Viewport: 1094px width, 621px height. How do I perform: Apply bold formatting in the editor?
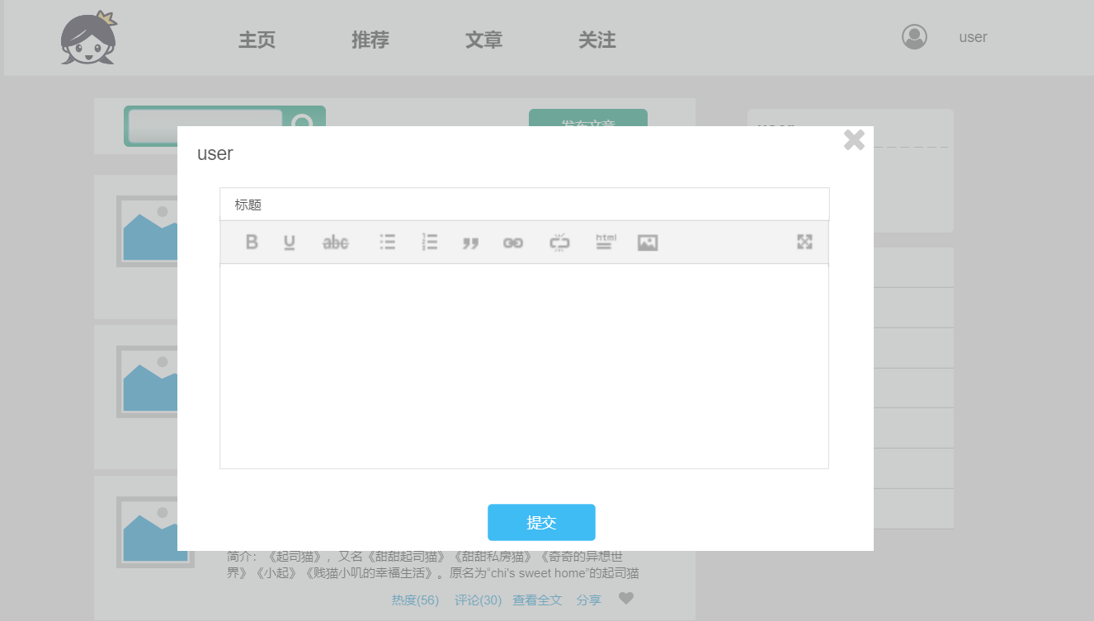tap(252, 242)
